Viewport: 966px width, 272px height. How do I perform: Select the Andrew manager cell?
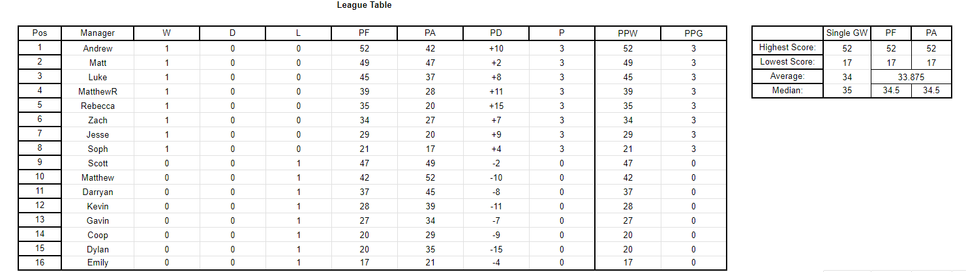[x=98, y=48]
